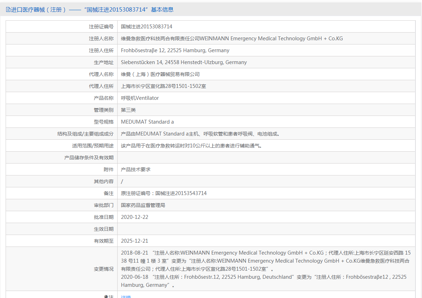Select the 2020-06-18 change record entry

(264, 281)
